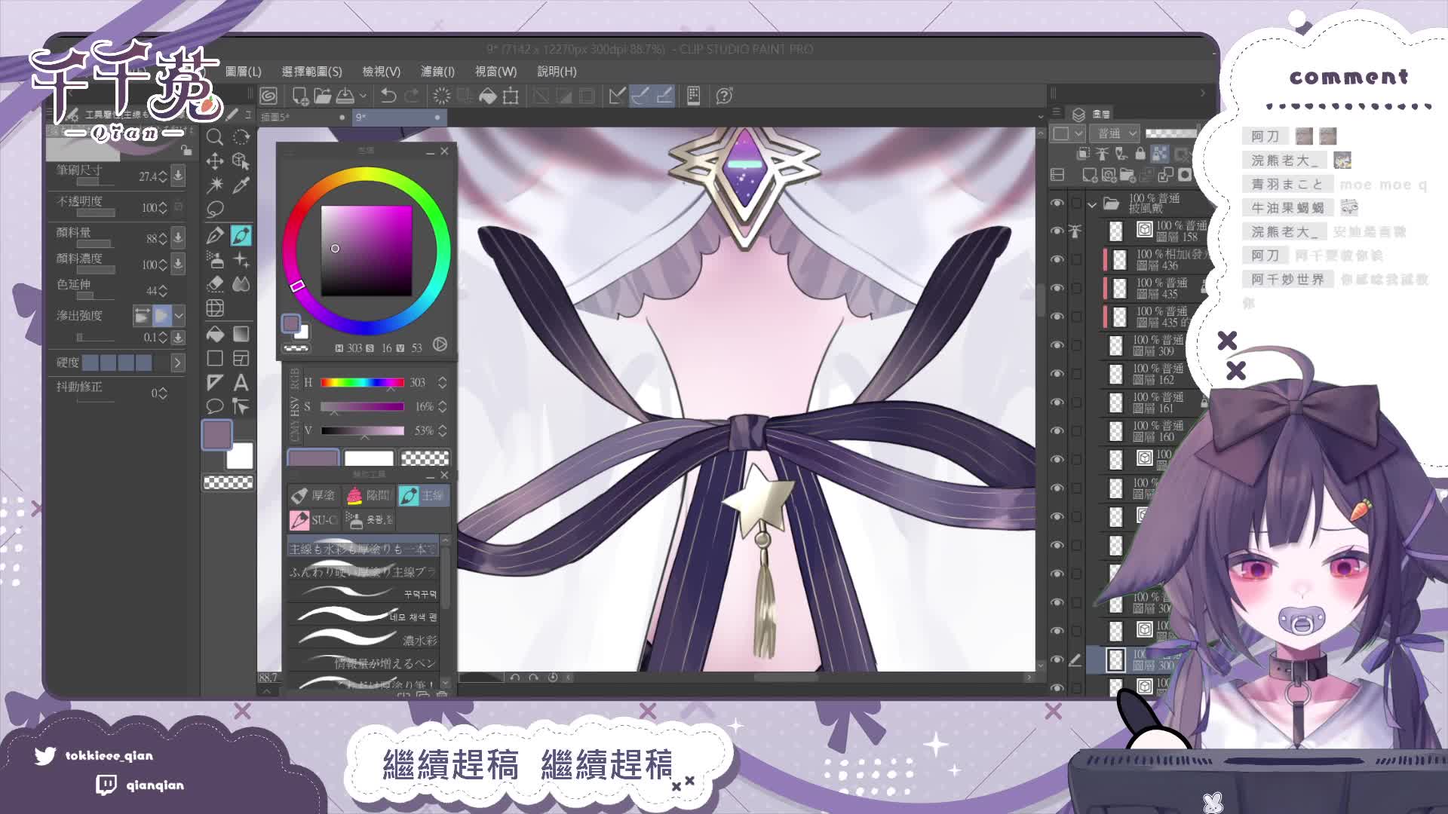Hide layer 162 with its eye icon
Viewport: 1448px width, 814px height.
[x=1057, y=374]
